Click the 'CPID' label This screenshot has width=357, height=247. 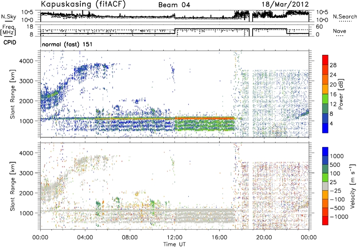tap(10, 42)
